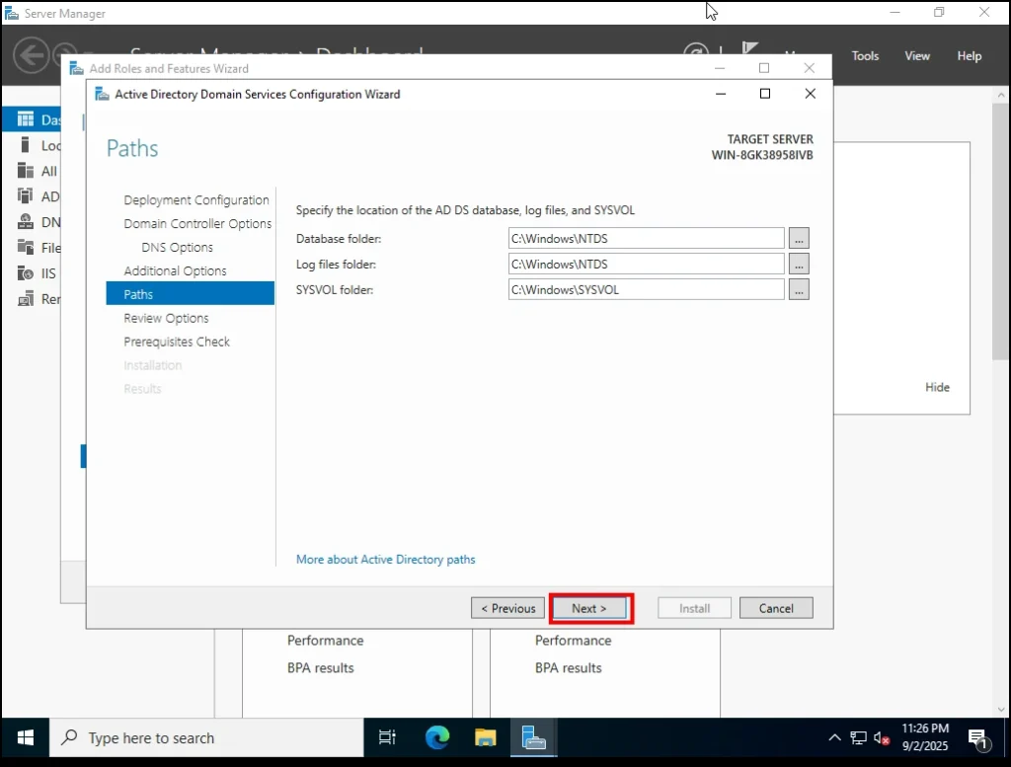Maximize the AD DS Configuration Wizard
Viewport: 1011px width, 767px height.
tap(765, 94)
